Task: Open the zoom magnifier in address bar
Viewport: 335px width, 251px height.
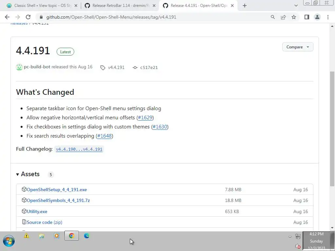Action: click(x=273, y=17)
